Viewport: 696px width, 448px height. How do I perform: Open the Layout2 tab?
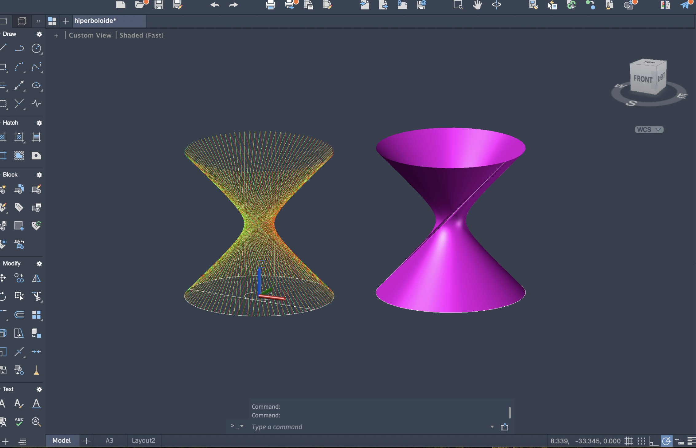(x=143, y=441)
